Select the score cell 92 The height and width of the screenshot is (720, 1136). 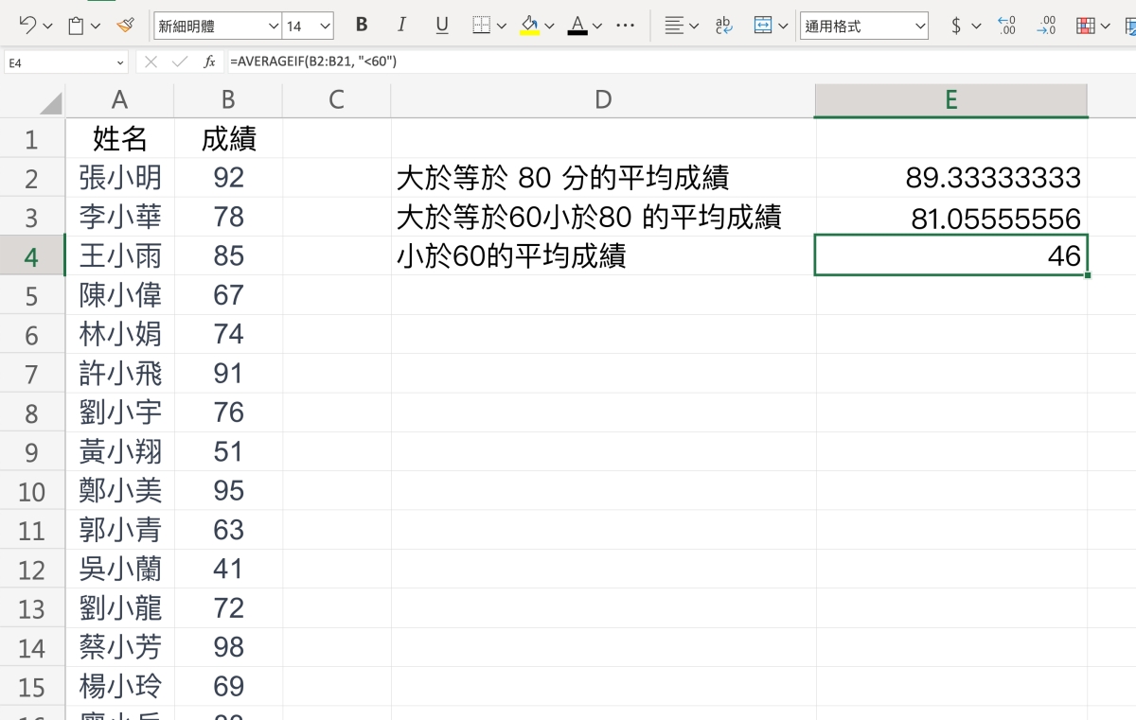coord(228,178)
